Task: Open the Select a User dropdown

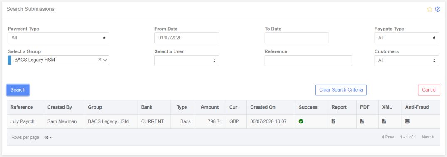Action: tap(187, 60)
